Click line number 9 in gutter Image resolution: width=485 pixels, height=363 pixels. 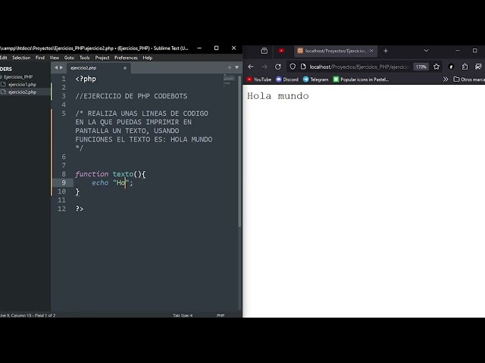tap(64, 183)
